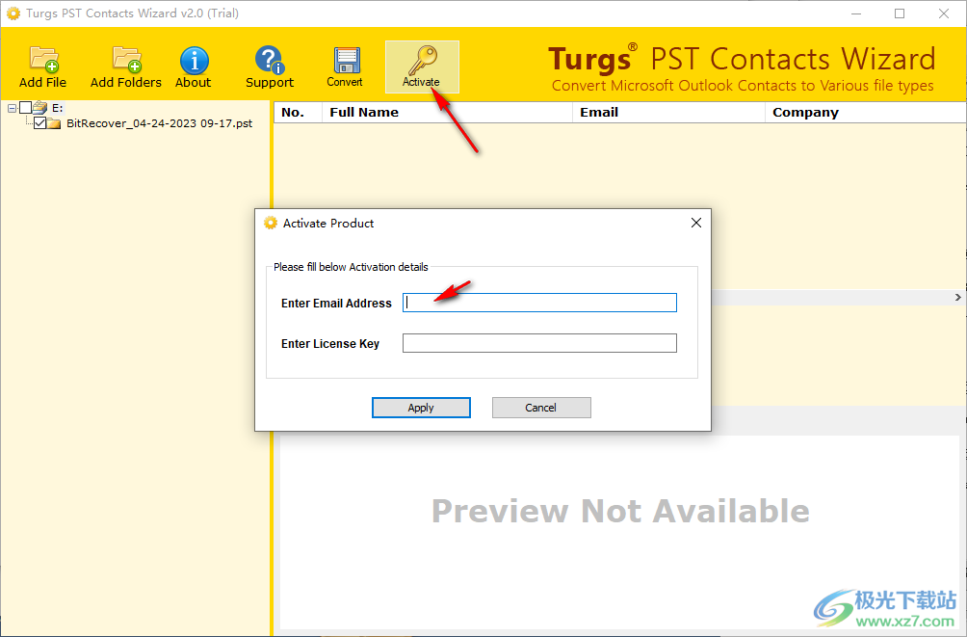Viewport: 967px width, 637px height.
Task: Collapse the E: drive tree node
Action: (12, 108)
